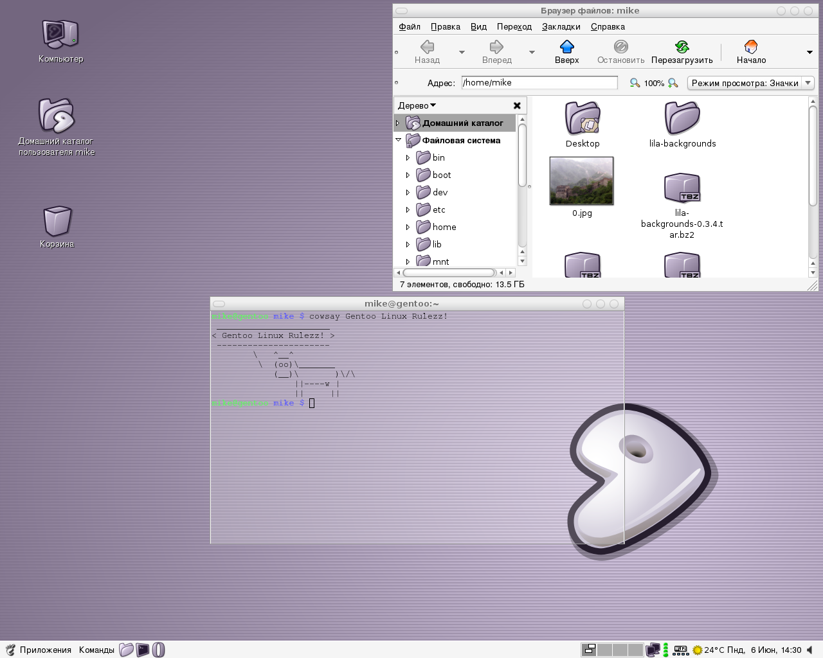Open the Закладки menu
Image resolution: width=823 pixels, height=658 pixels.
click(561, 26)
